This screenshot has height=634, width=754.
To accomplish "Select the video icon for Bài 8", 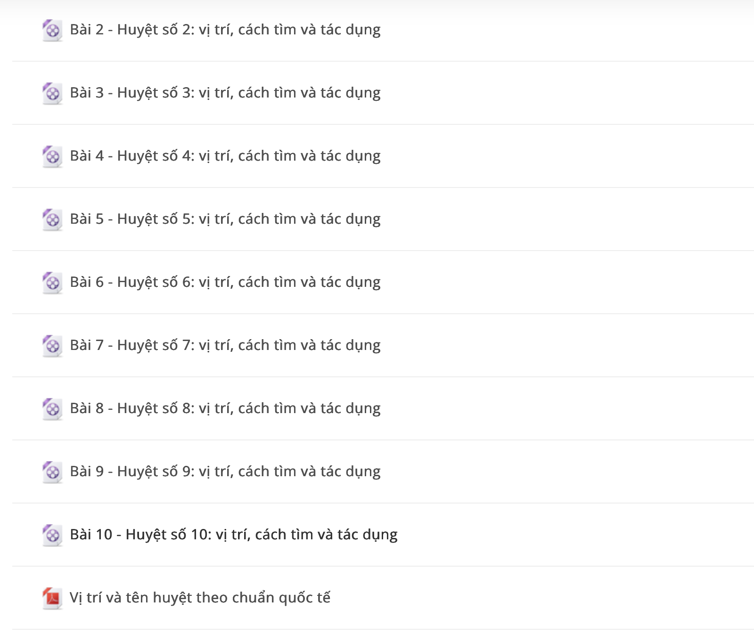I will [52, 409].
